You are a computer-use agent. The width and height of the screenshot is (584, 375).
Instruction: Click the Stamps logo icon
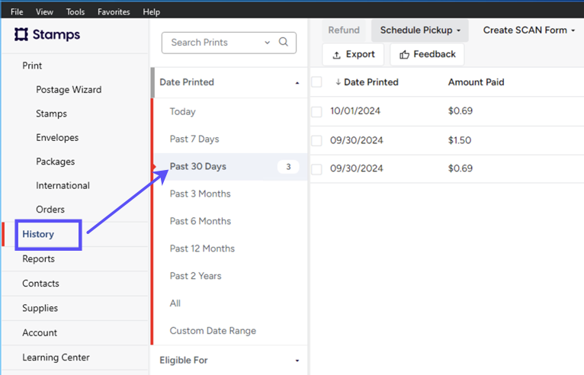coord(21,35)
